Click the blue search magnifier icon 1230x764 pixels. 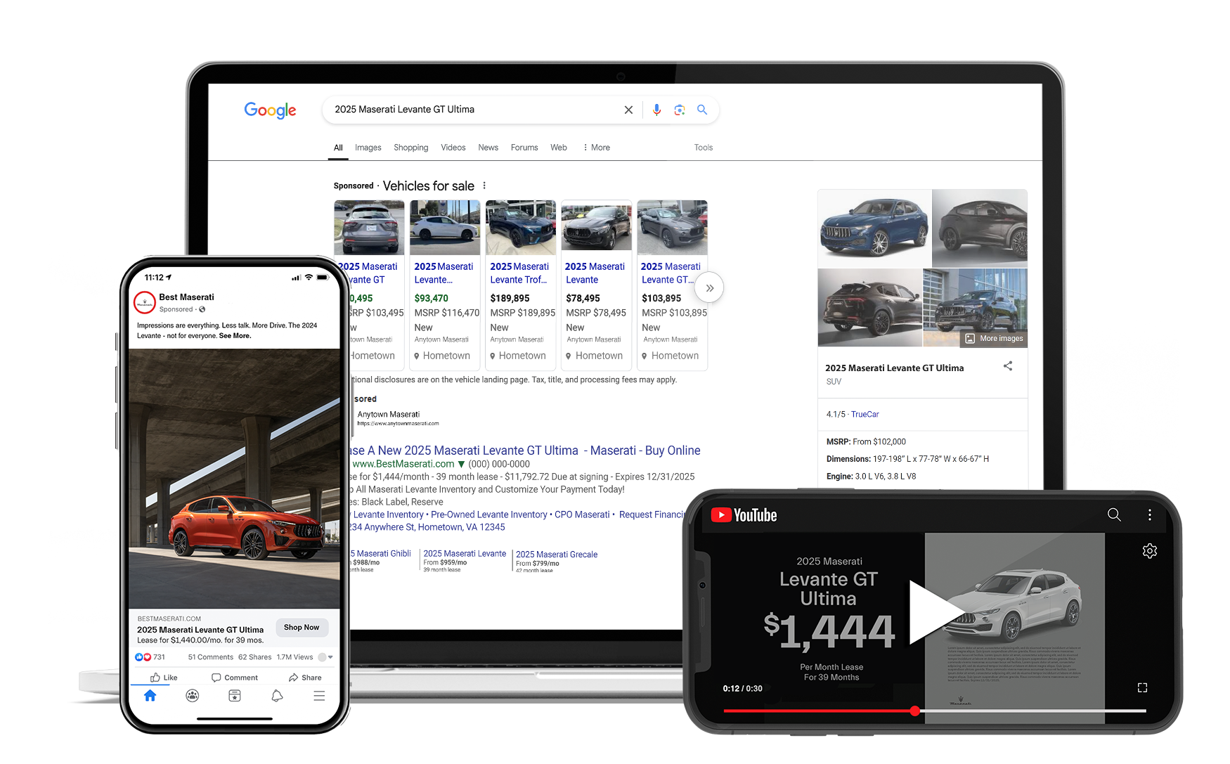click(702, 110)
